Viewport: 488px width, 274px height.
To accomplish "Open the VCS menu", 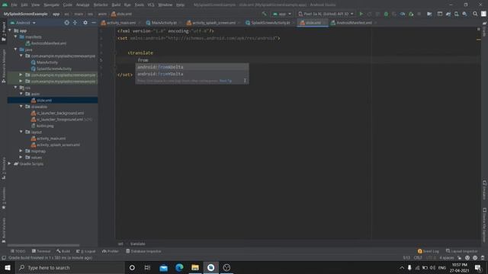I will pyautogui.click(x=151, y=5).
